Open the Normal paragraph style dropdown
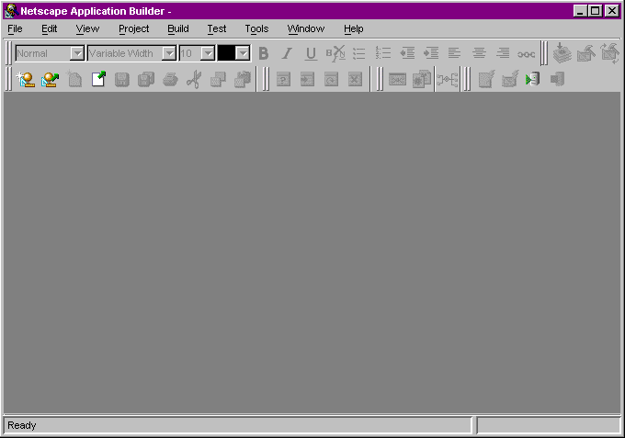Screen dimensions: 625x438 (x=76, y=53)
